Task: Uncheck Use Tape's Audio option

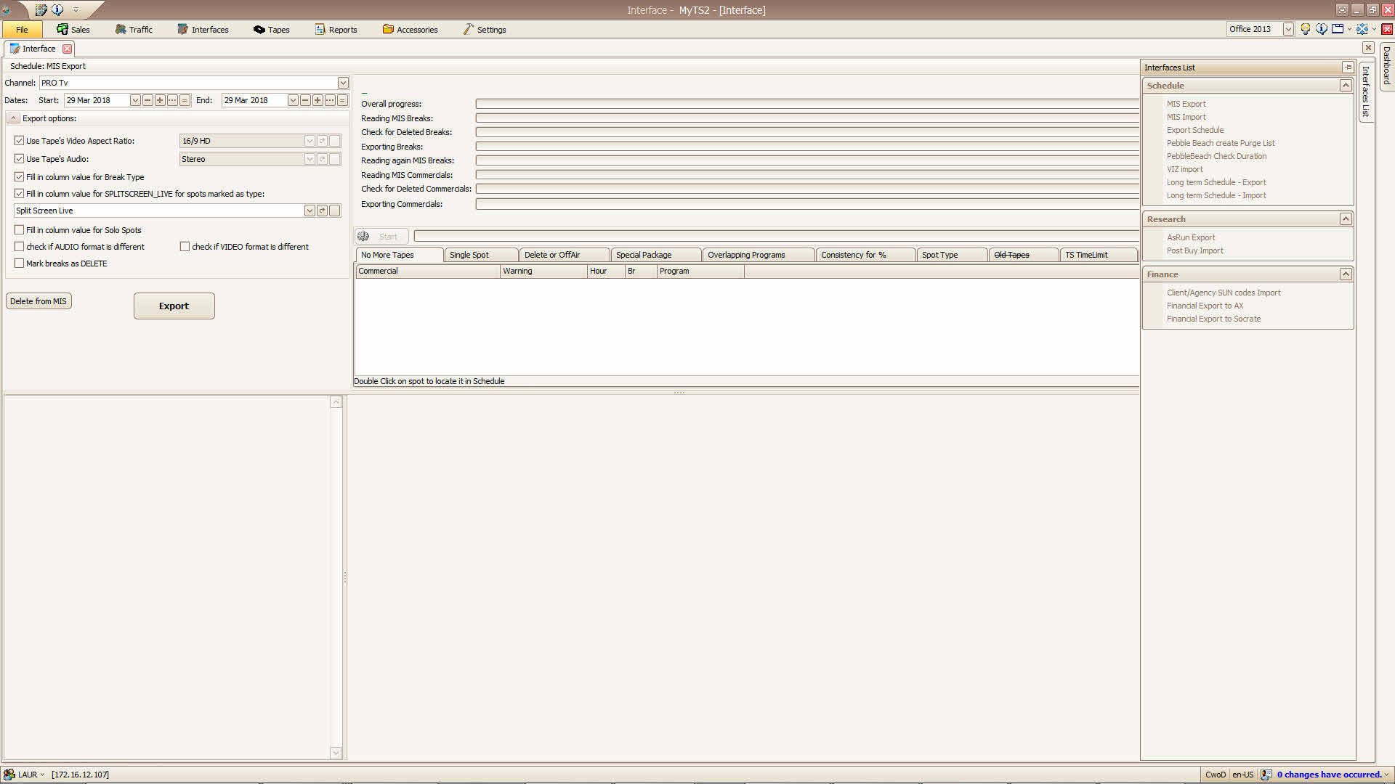Action: tap(20, 159)
